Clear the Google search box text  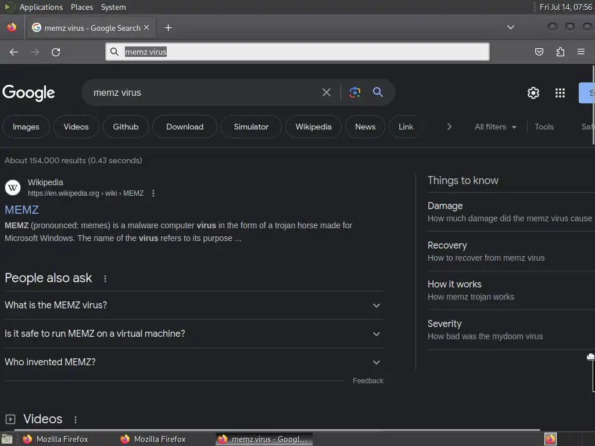327,92
